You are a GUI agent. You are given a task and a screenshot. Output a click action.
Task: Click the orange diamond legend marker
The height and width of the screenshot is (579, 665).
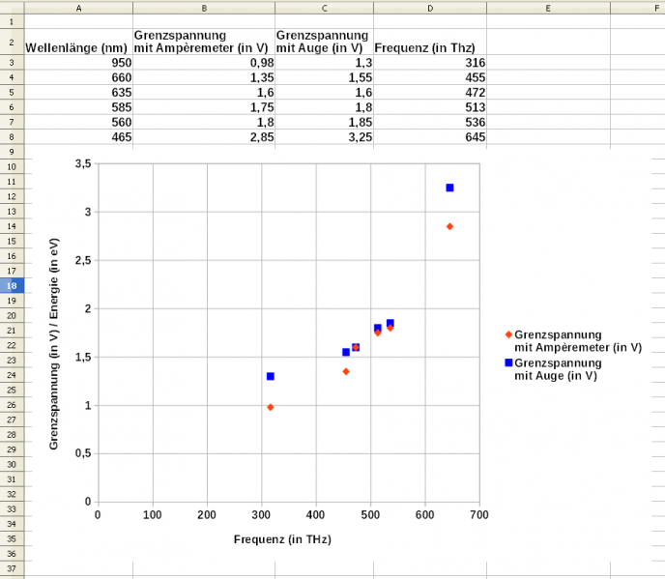tap(508, 334)
